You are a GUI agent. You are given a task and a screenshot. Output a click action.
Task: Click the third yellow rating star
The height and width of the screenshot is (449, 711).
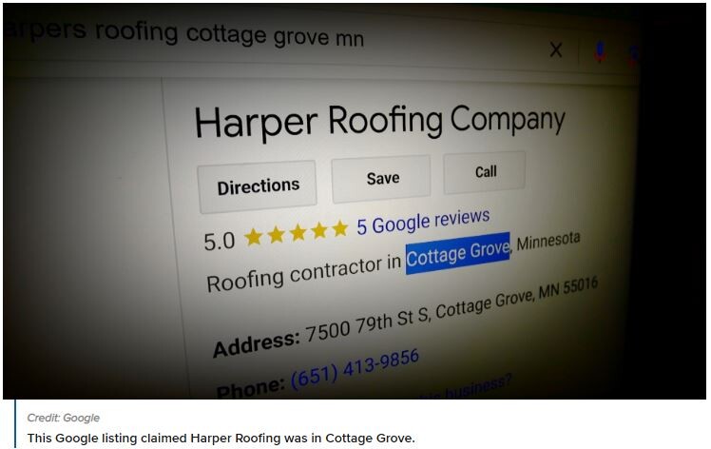[x=298, y=232]
